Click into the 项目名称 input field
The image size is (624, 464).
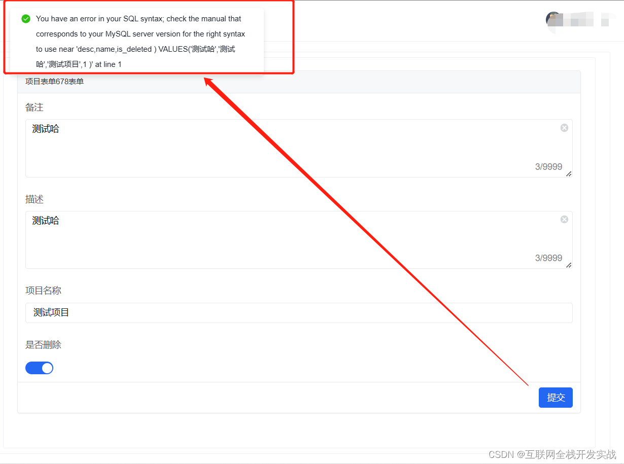(299, 313)
